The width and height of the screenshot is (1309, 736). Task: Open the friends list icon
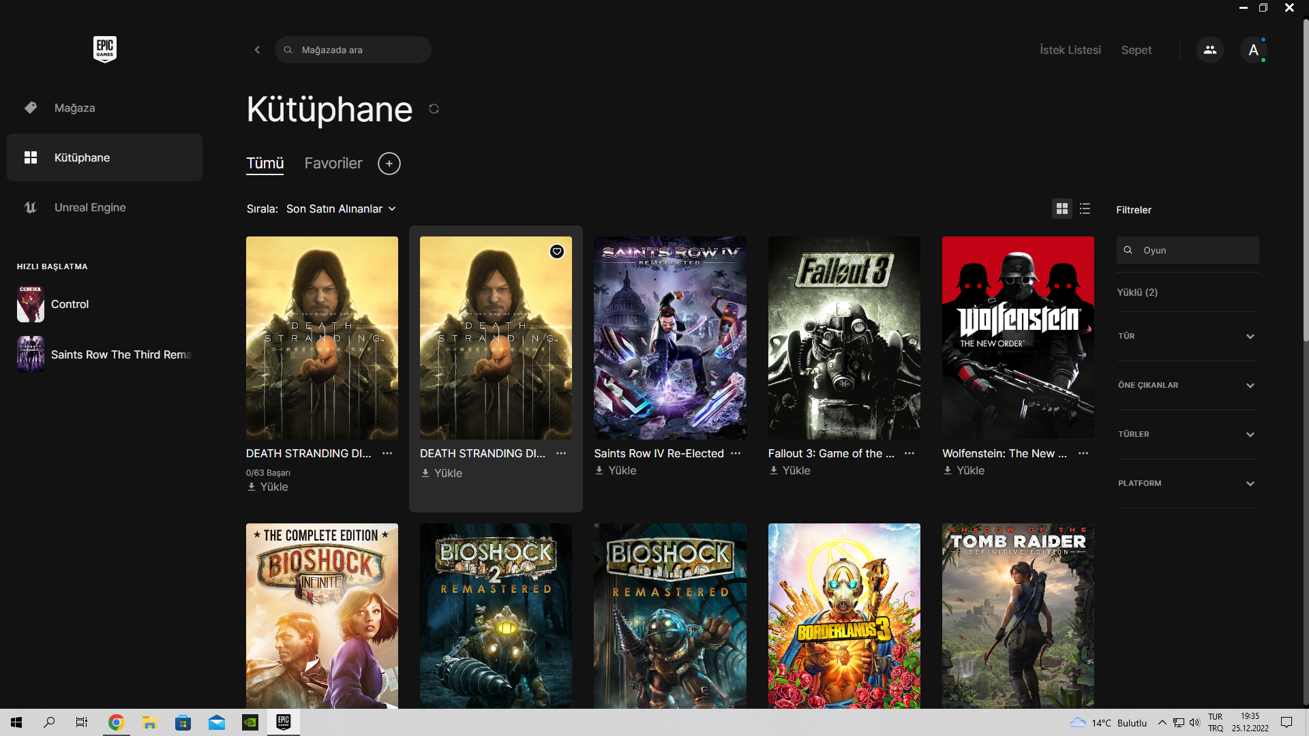1209,50
